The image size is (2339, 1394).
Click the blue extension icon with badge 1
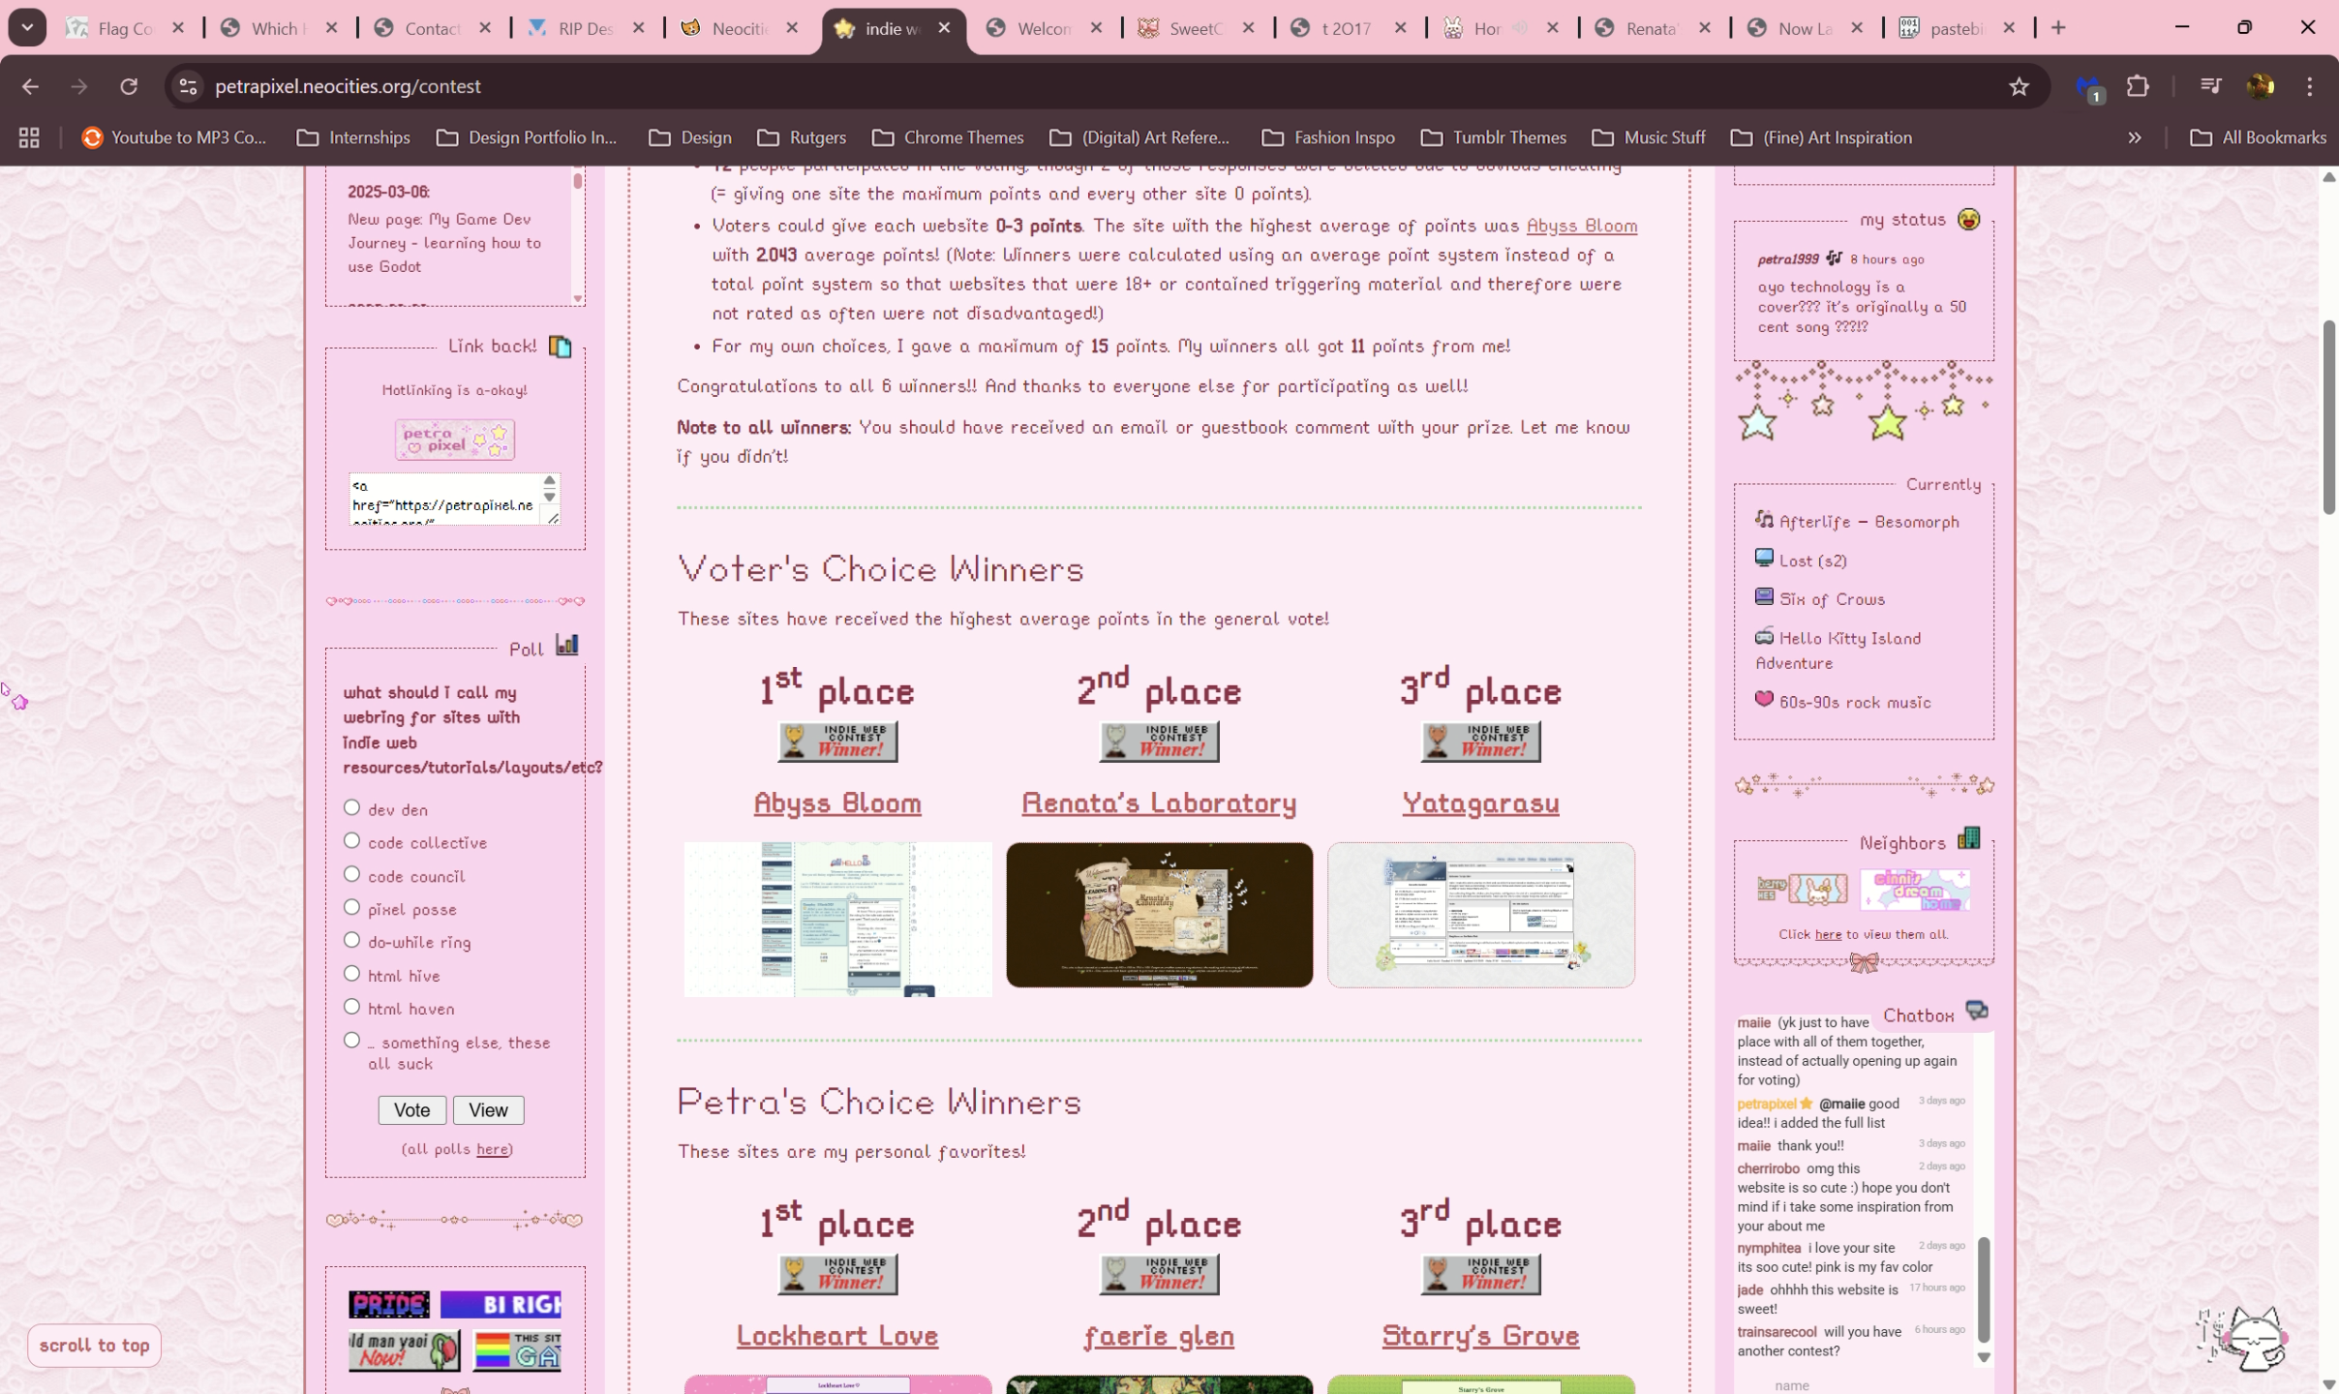[2088, 88]
